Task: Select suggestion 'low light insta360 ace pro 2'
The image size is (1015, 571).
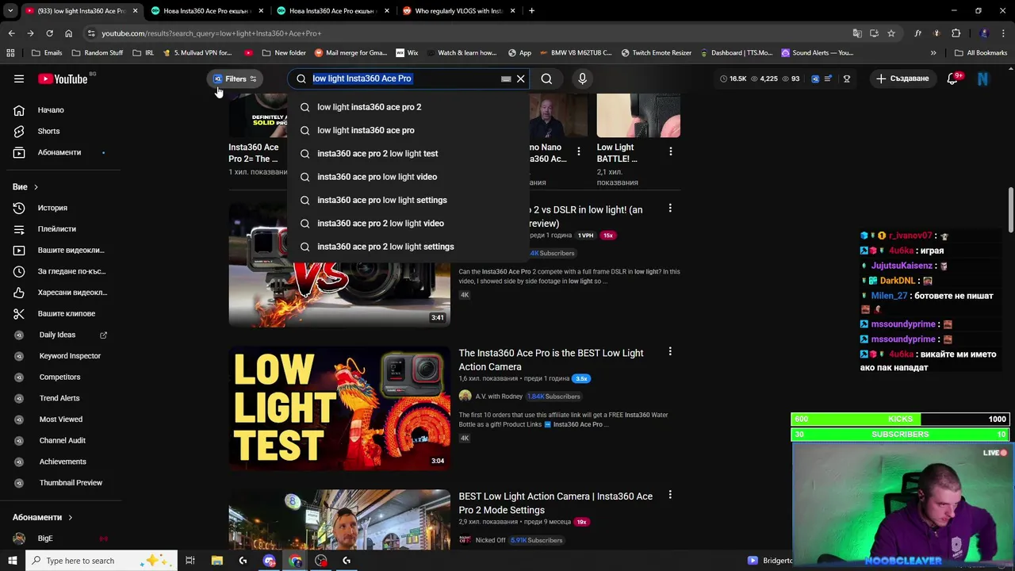Action: pyautogui.click(x=409, y=107)
